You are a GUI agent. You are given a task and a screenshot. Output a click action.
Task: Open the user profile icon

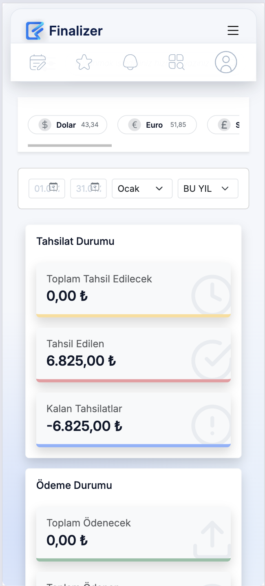pyautogui.click(x=226, y=62)
